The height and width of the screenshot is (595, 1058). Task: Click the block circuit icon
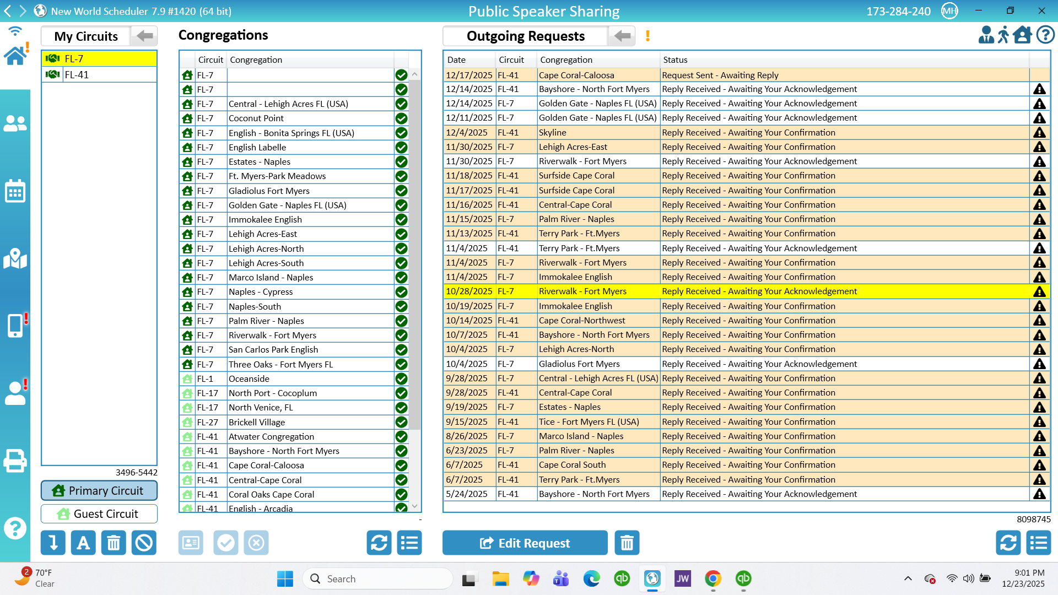pyautogui.click(x=144, y=543)
